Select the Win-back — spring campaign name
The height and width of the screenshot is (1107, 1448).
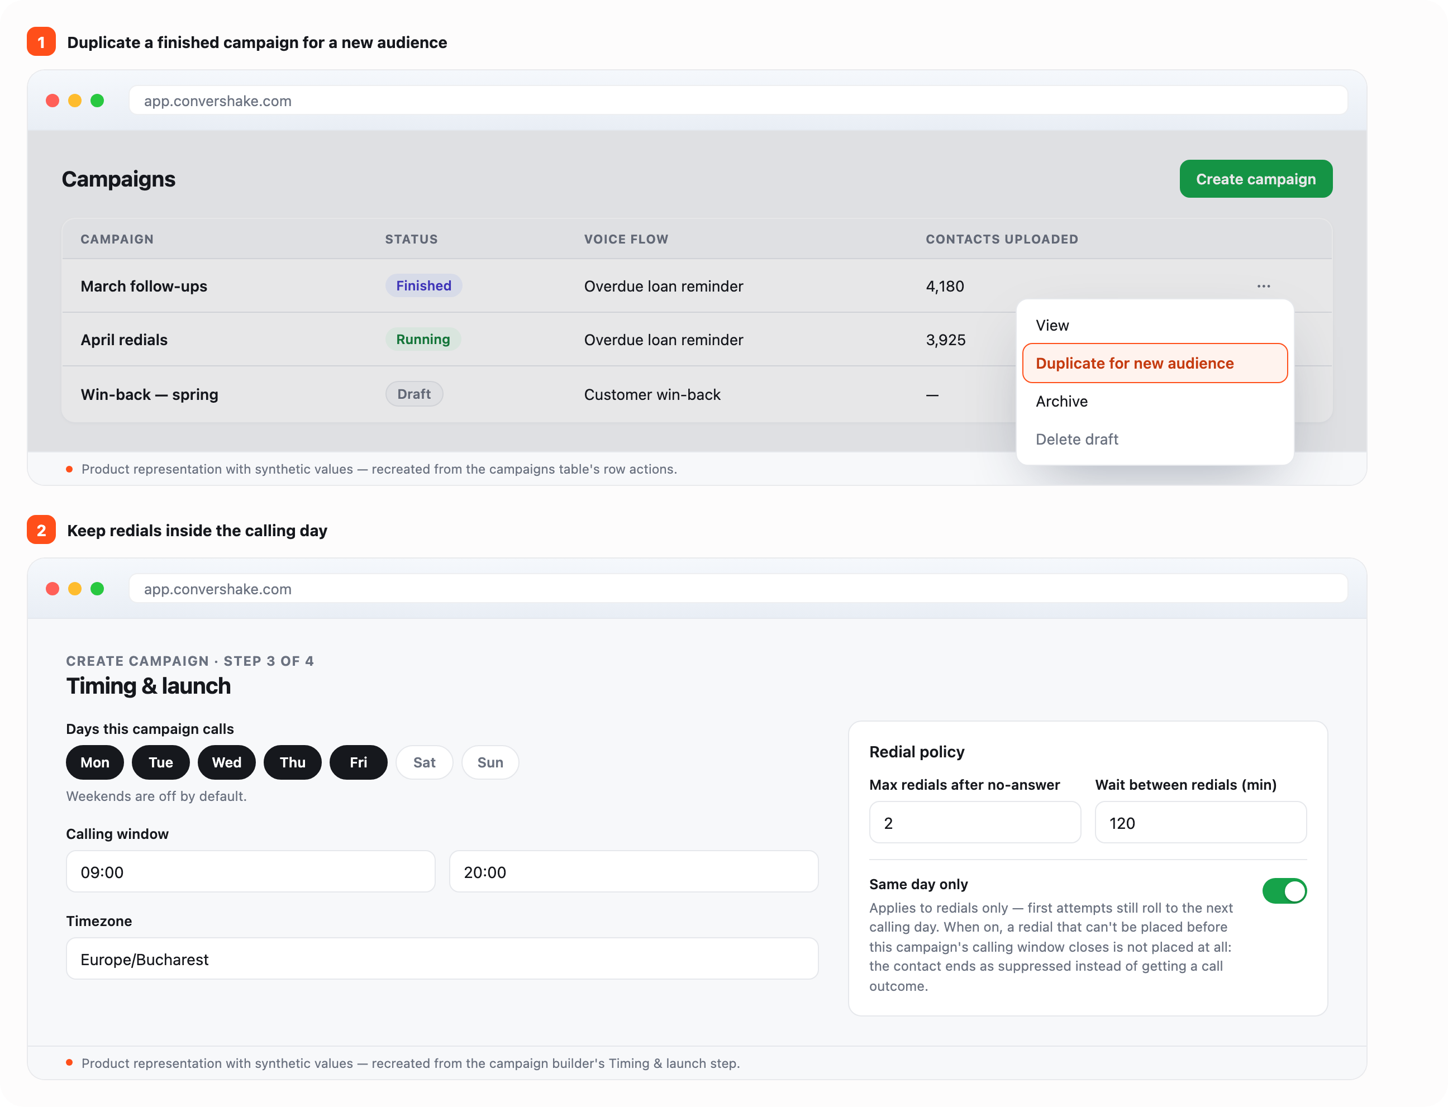point(149,394)
